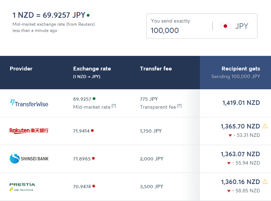This screenshot has height=201, width=271.
Task: Click warning triangle beside 1,365.70 NZD
Action: 265,126
